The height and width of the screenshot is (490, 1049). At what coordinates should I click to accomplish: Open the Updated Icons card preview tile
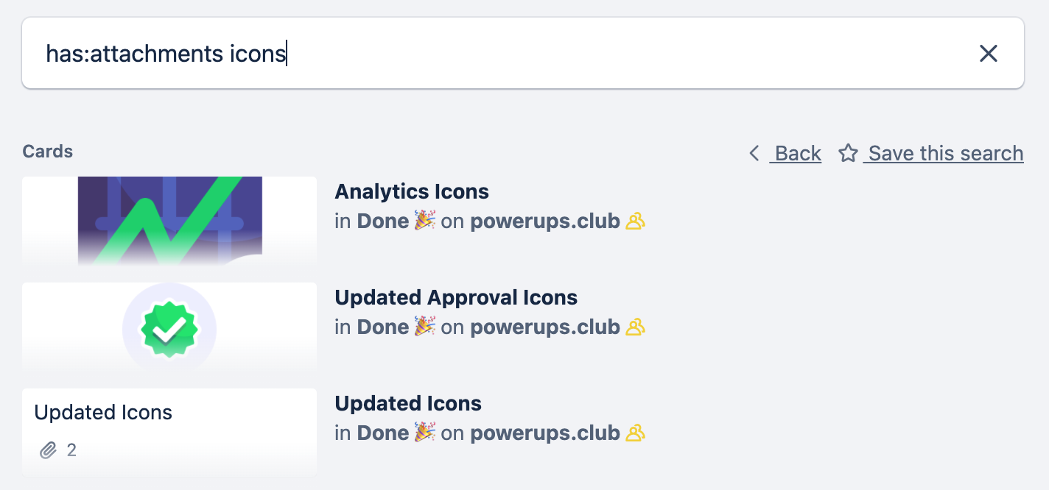click(x=169, y=433)
